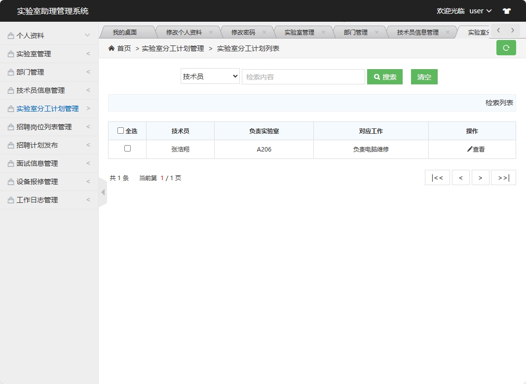Enable the 全选 select-all checkbox
526x384 pixels.
click(x=121, y=130)
